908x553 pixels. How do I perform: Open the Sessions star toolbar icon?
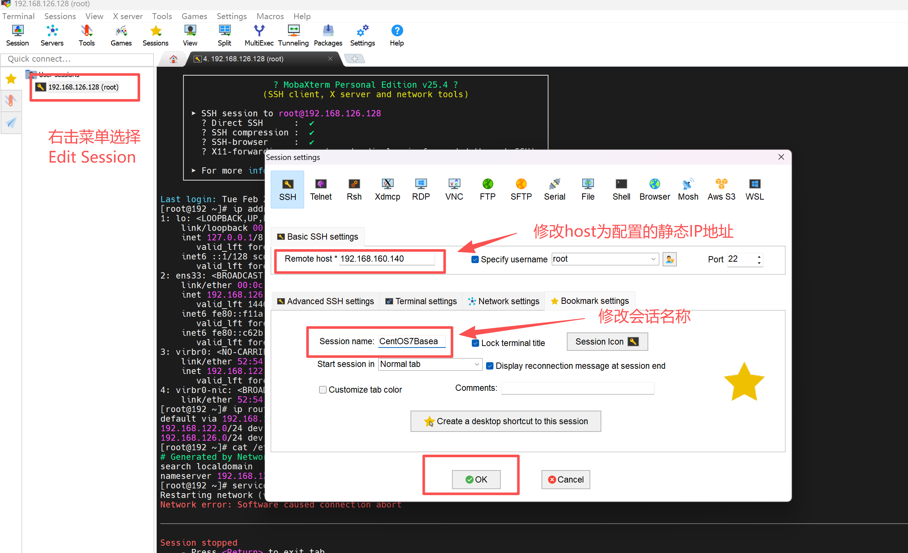pos(156,36)
